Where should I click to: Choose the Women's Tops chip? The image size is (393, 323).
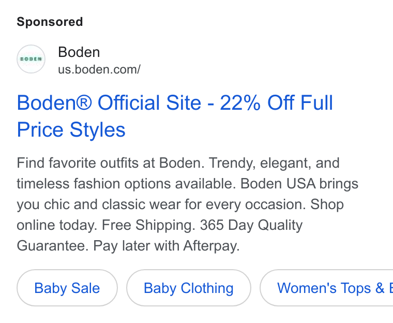[x=326, y=288]
